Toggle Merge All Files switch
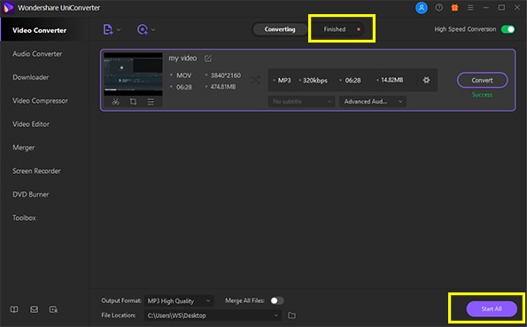This screenshot has width=527, height=327. coord(277,300)
